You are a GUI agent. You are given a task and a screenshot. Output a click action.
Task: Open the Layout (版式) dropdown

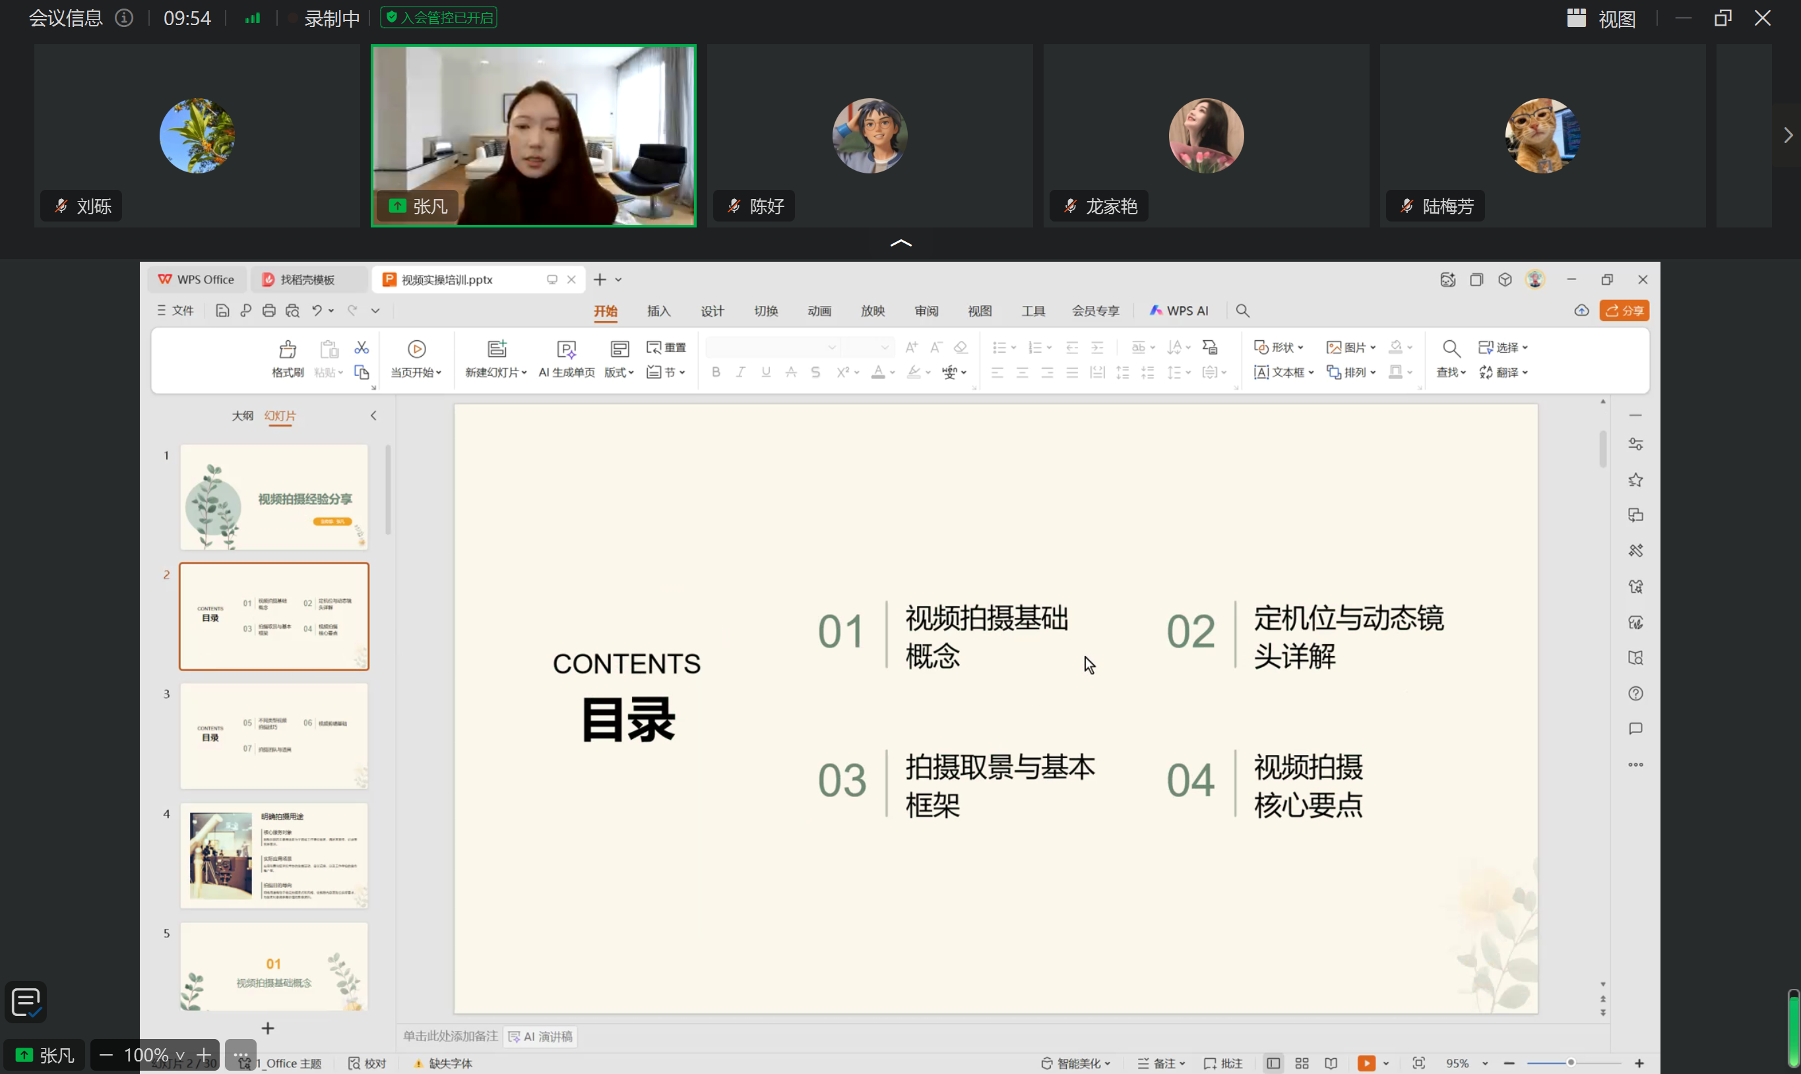pos(619,372)
